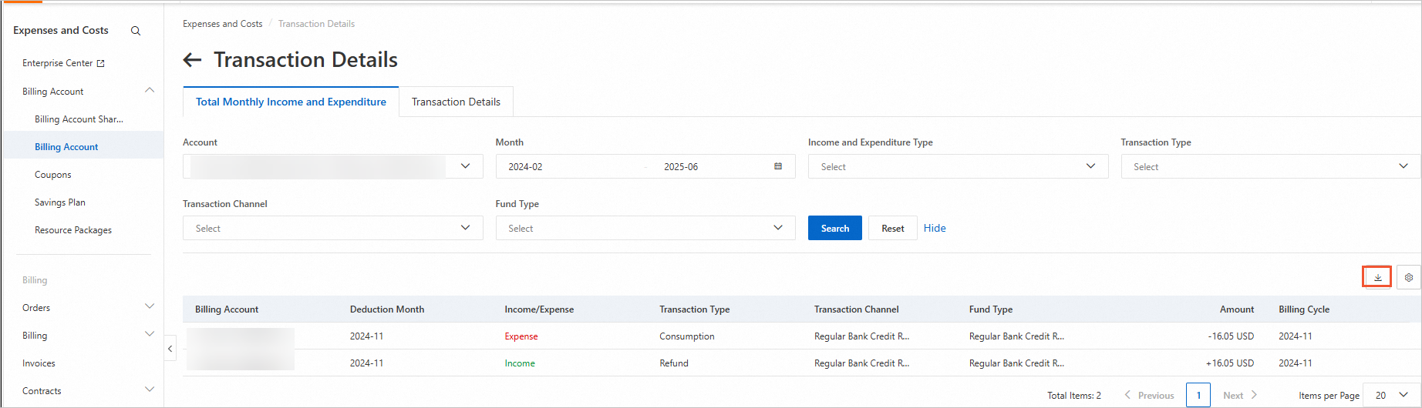Switch to the Transaction Details tab
The height and width of the screenshot is (408, 1422).
click(x=456, y=102)
